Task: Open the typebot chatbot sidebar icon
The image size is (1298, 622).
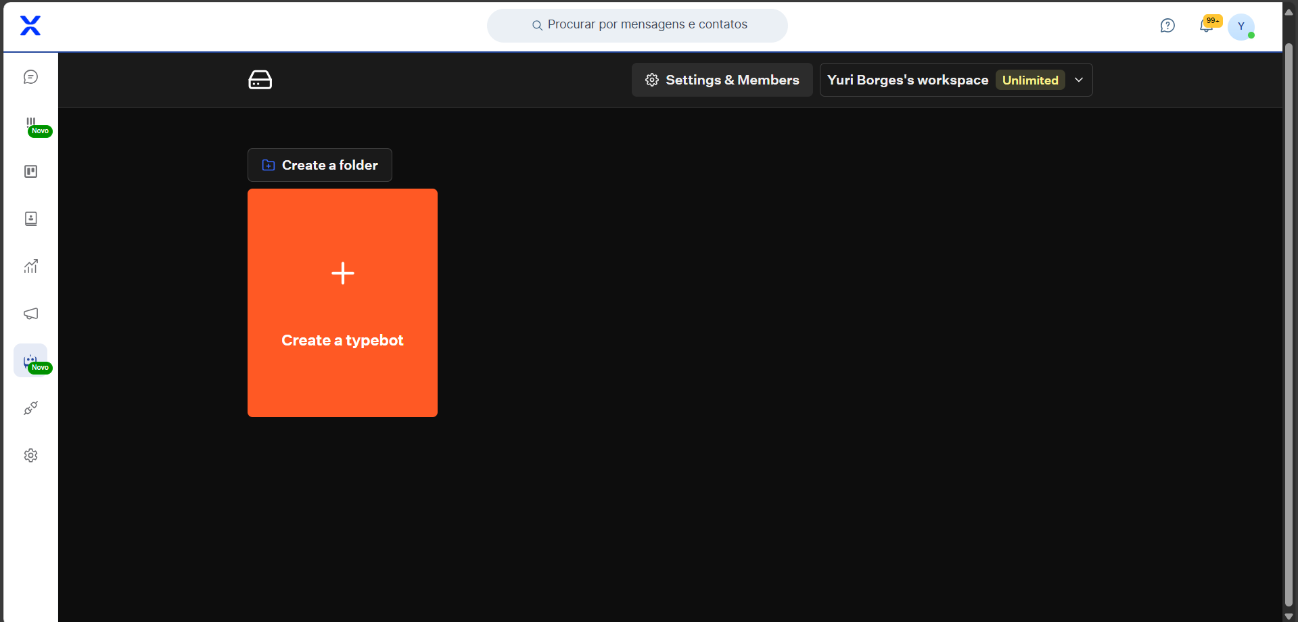Action: point(30,361)
